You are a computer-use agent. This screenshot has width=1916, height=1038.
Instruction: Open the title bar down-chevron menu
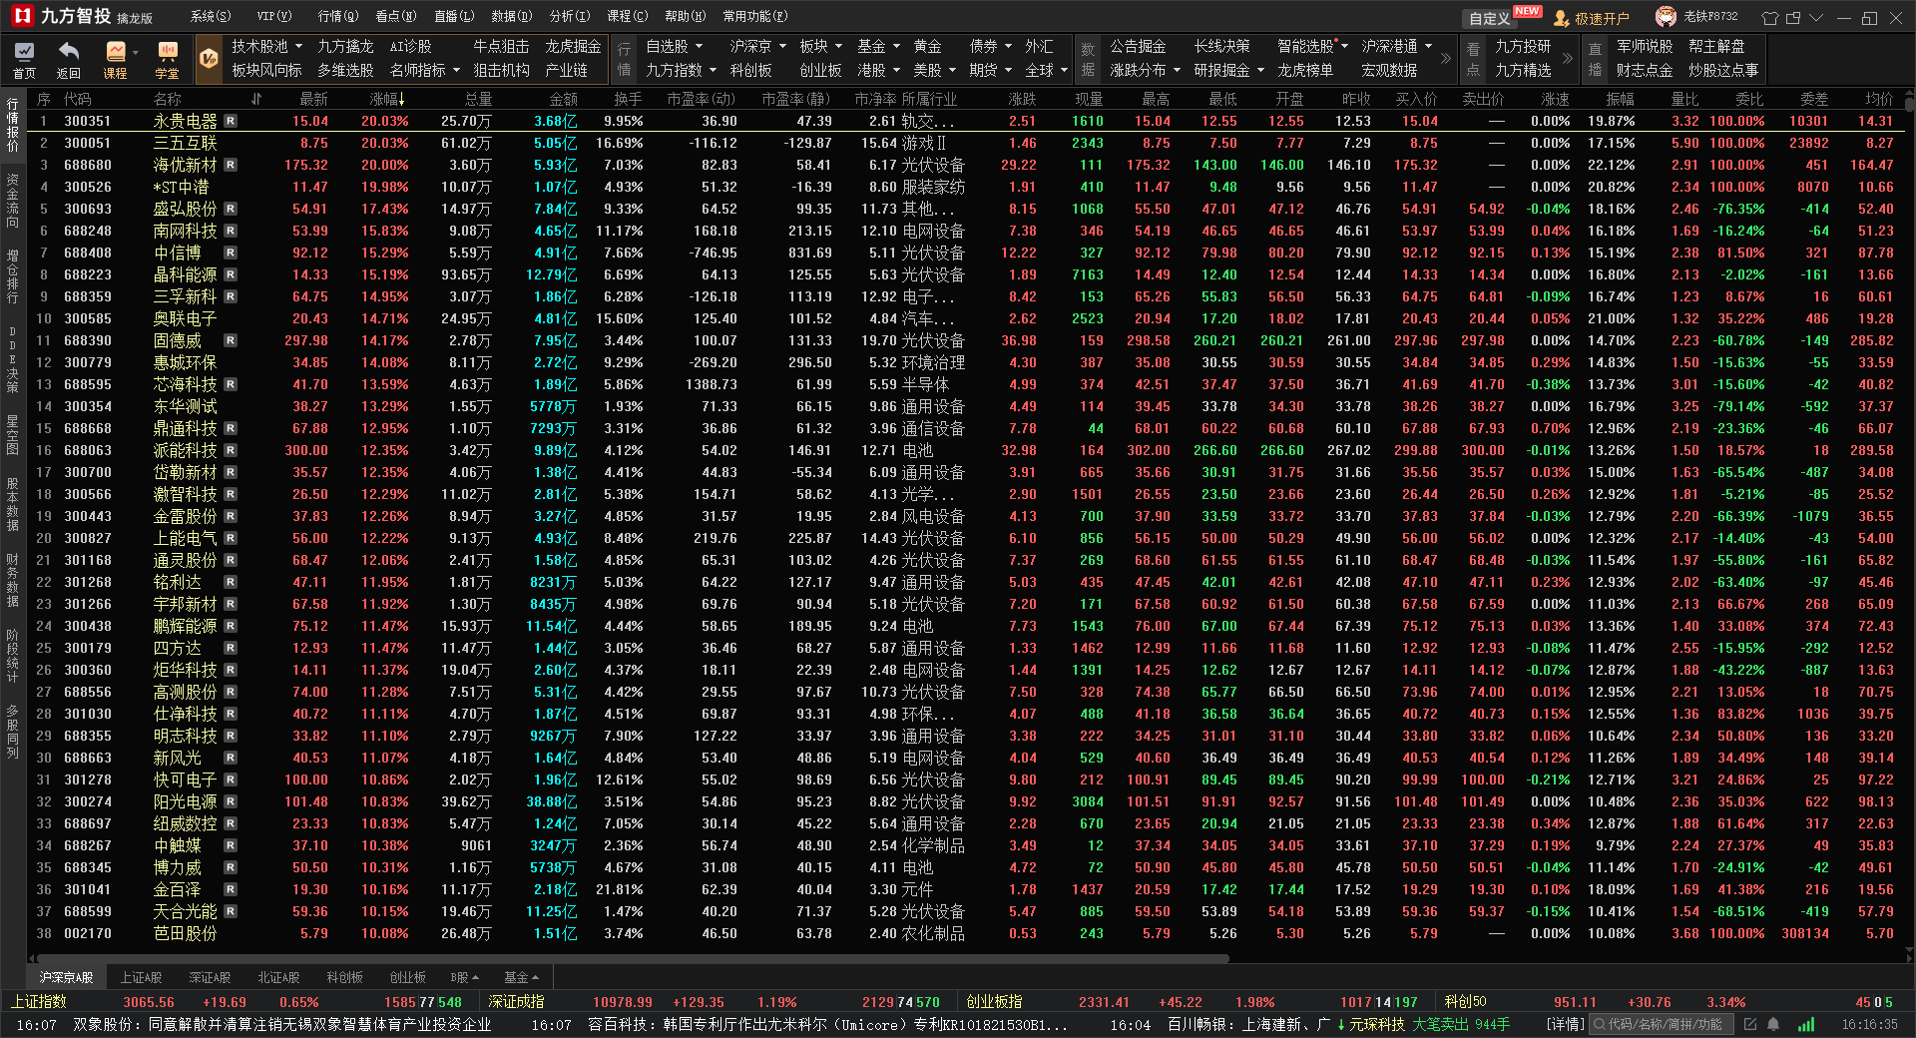pos(1816,17)
